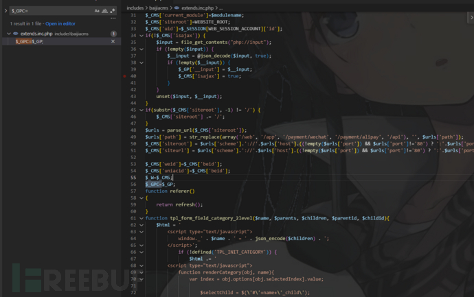Click WEBSITE_ROOT on line 32
This screenshot has height=297, width=474.
pyautogui.click(x=211, y=22)
